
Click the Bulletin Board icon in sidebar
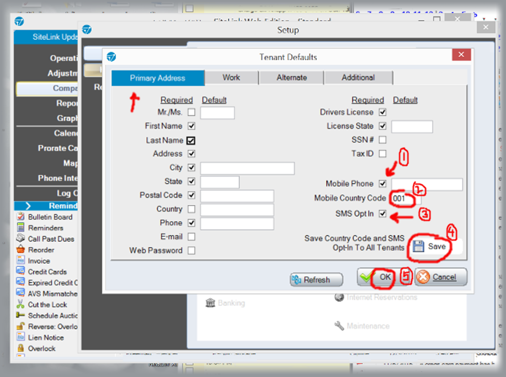click(21, 217)
